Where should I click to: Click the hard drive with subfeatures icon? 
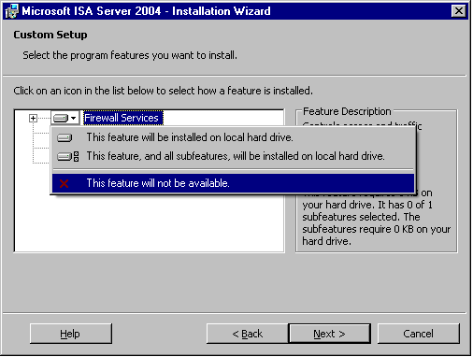(x=68, y=156)
